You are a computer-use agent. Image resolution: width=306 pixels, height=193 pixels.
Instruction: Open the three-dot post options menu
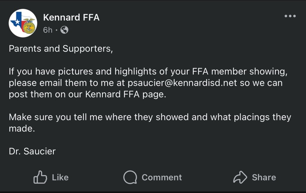pyautogui.click(x=290, y=16)
